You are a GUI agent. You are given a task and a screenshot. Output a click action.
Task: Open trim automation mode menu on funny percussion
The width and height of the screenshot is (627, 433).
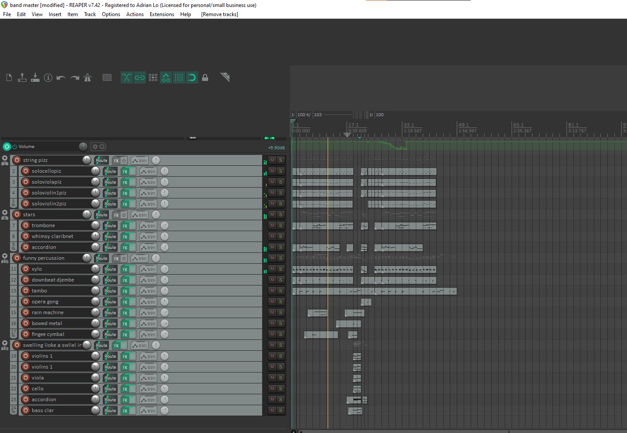[x=139, y=258]
